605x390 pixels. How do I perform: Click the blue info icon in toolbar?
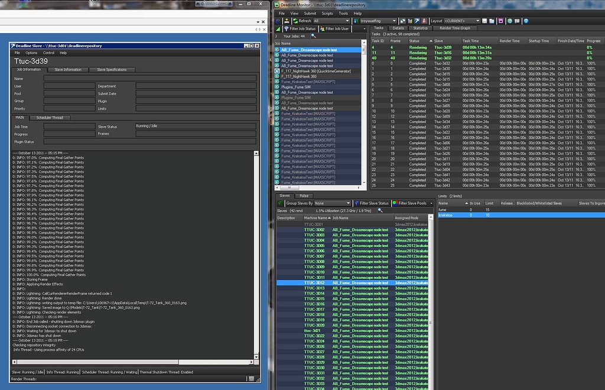point(526,21)
